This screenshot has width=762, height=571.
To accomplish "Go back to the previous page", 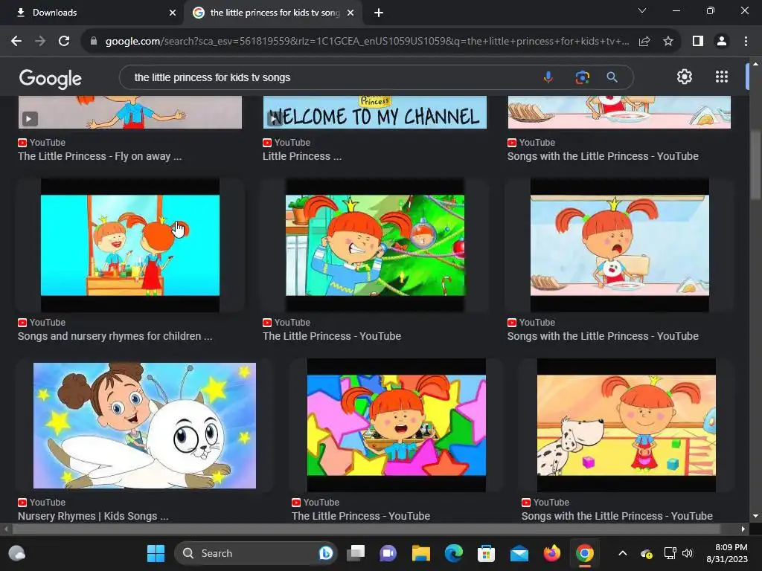I will [x=16, y=42].
